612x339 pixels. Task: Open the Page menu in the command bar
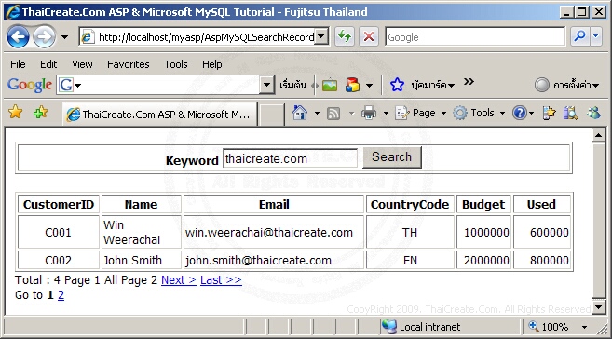421,113
